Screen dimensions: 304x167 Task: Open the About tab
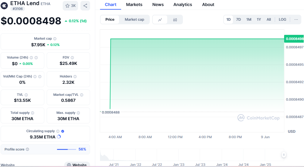coord(208,5)
